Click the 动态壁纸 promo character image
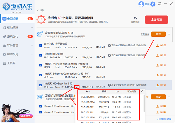The height and width of the screenshot is (123, 175). point(17,113)
